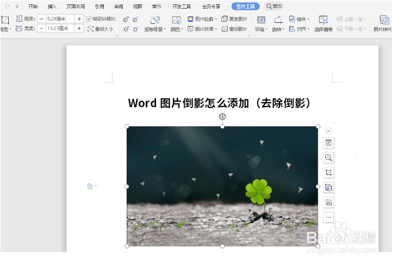Expand the 旋转 dropdown arrow
This screenshot has height=264, width=399.
pyautogui.click(x=283, y=29)
